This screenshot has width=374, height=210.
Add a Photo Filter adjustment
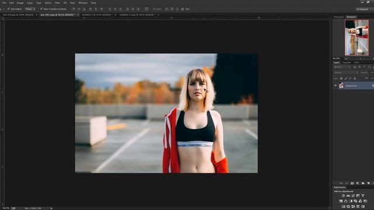click(x=355, y=201)
